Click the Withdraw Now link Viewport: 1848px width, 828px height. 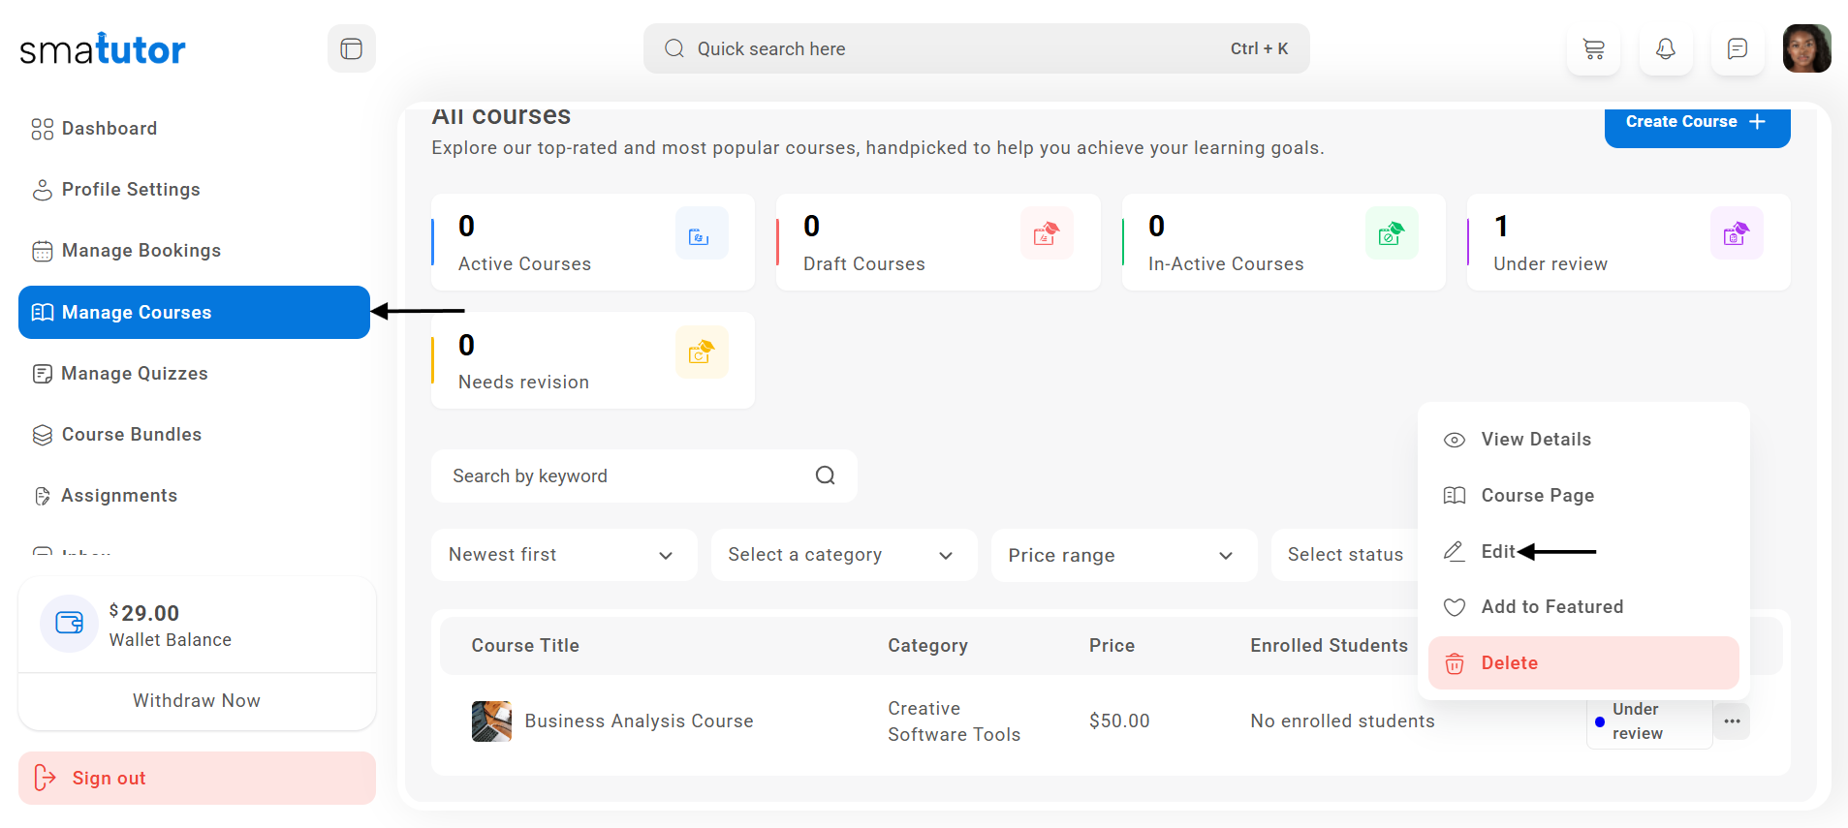pos(197,700)
